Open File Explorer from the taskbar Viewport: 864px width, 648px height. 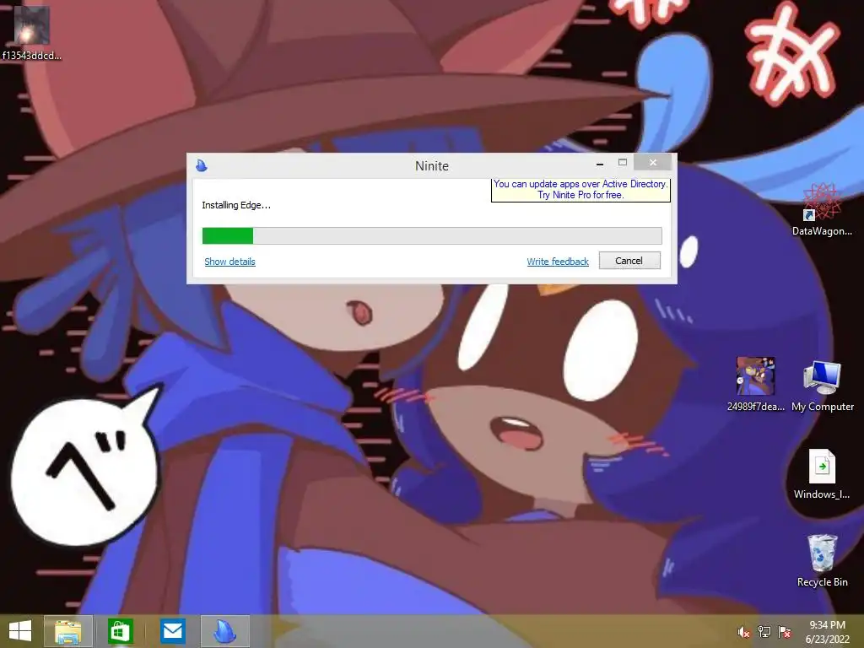[x=67, y=631]
